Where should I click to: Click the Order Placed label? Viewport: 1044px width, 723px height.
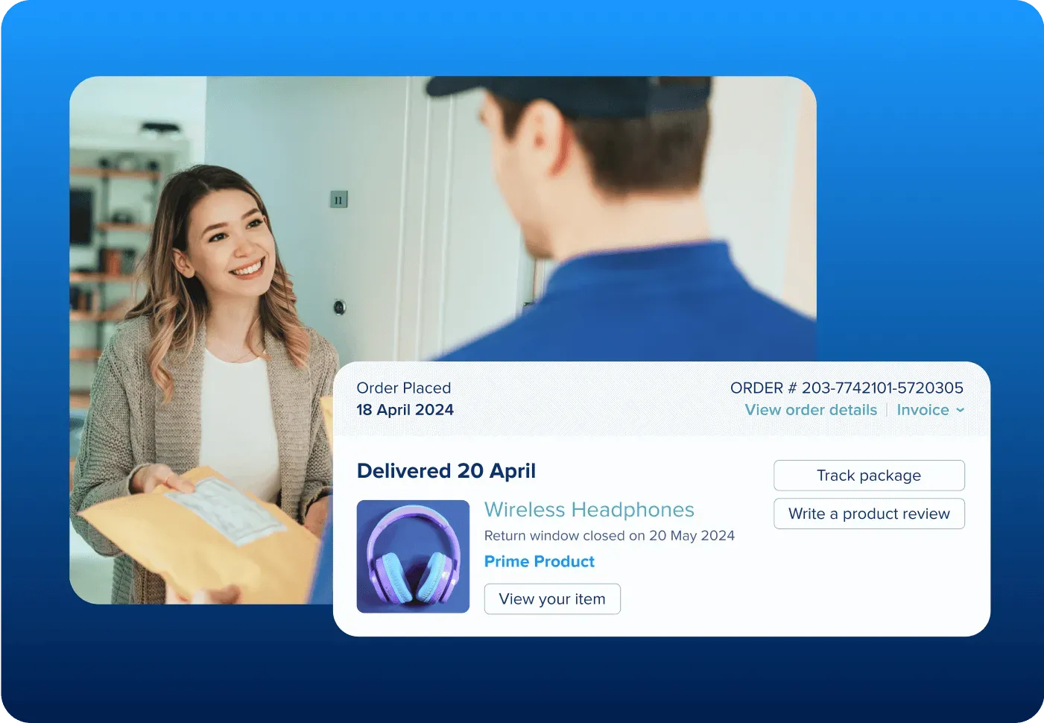[x=403, y=388]
